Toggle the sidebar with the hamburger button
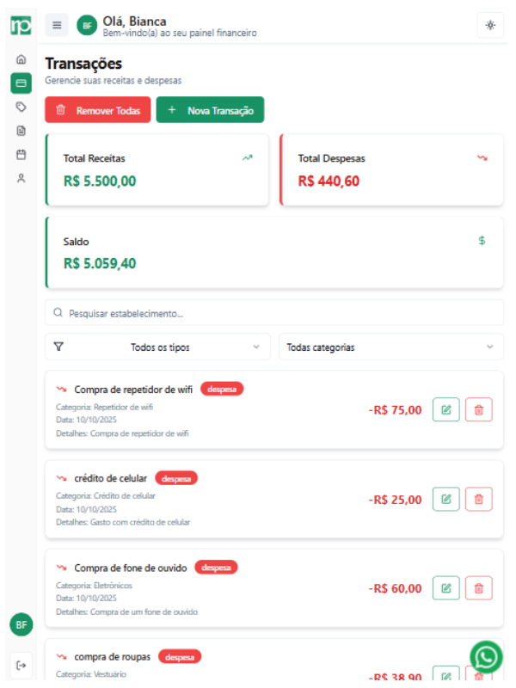 pyautogui.click(x=57, y=25)
